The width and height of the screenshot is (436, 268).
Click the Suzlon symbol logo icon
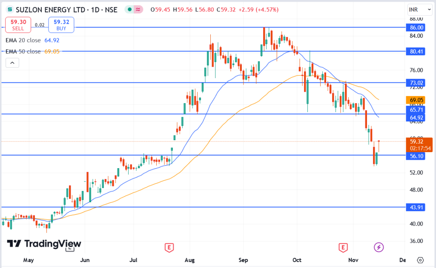coord(10,10)
